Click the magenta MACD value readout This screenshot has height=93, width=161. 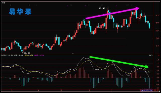[x=39, y=55]
